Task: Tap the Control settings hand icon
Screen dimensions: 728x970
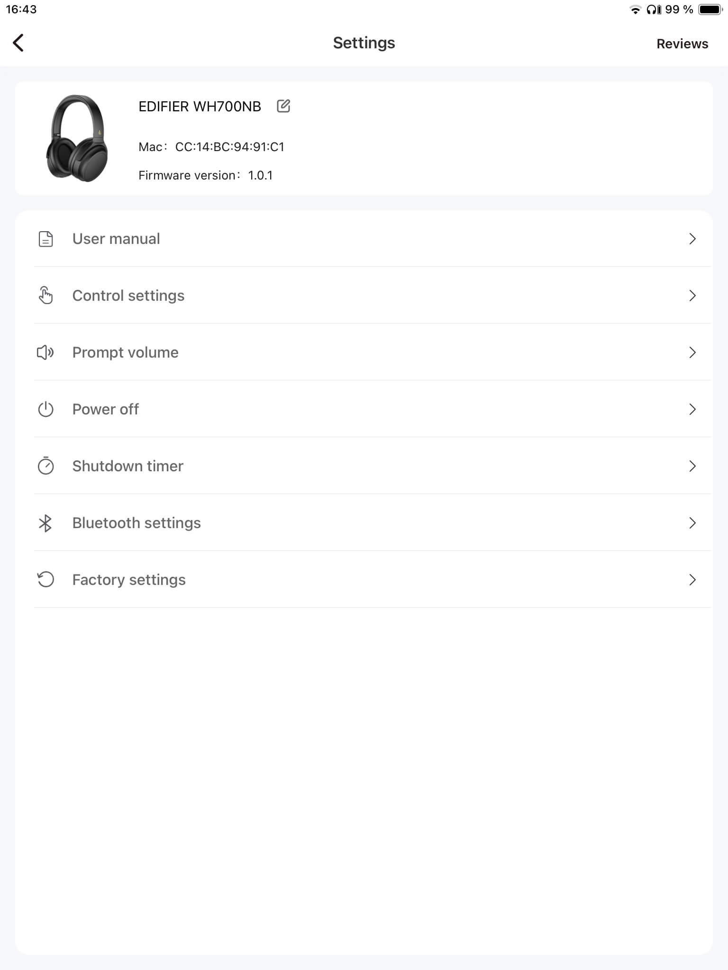Action: [x=45, y=296]
